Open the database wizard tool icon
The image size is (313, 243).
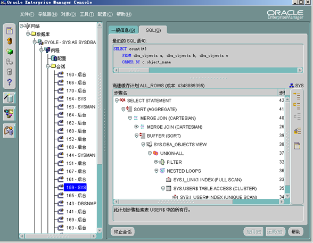[9, 98]
